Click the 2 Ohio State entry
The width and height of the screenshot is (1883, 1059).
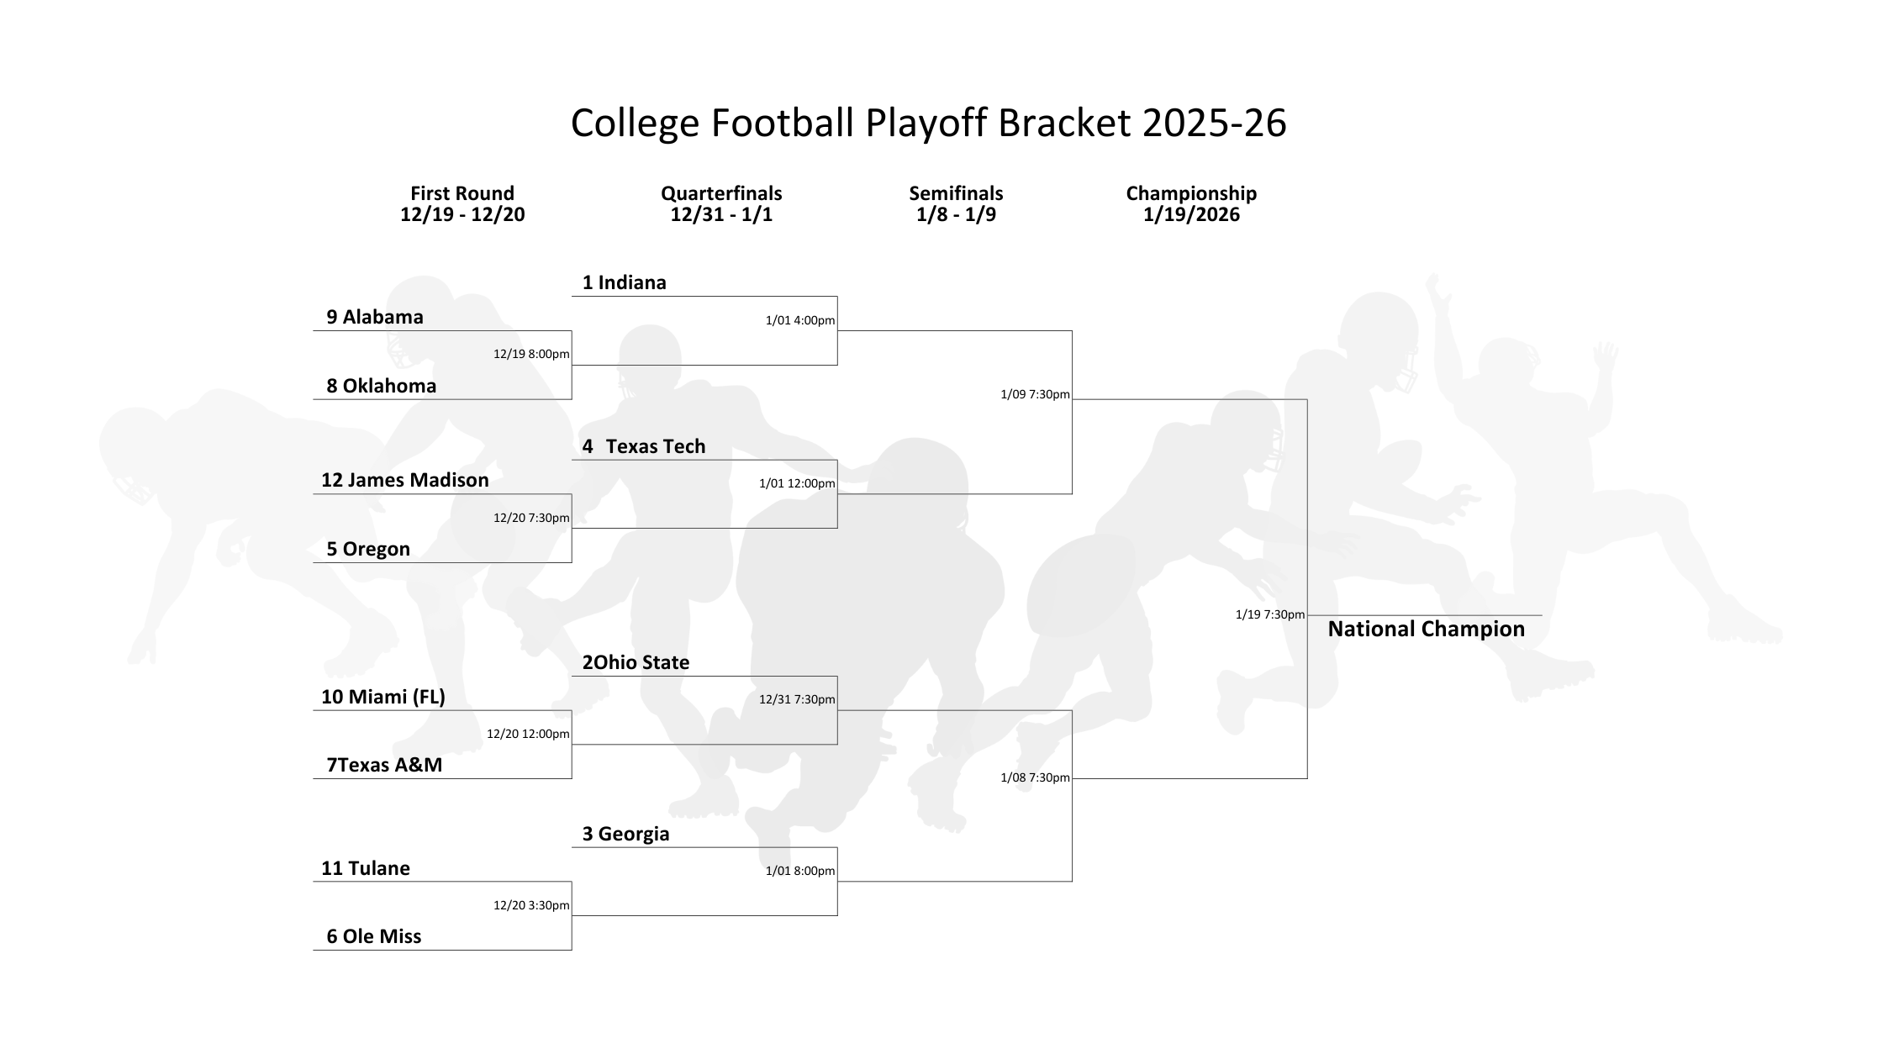pos(636,662)
